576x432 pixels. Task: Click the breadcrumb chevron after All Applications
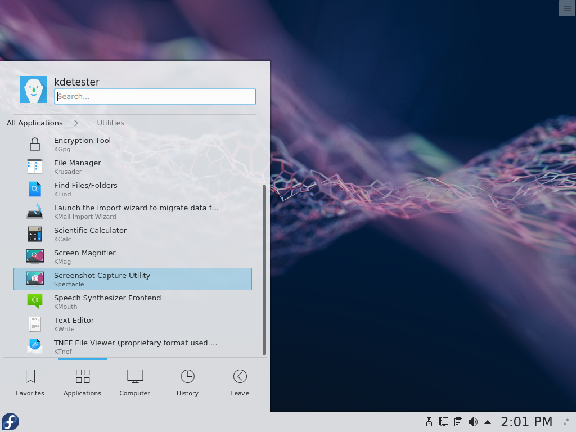(x=76, y=123)
